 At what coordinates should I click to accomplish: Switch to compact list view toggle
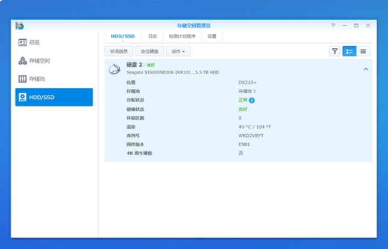click(x=363, y=51)
